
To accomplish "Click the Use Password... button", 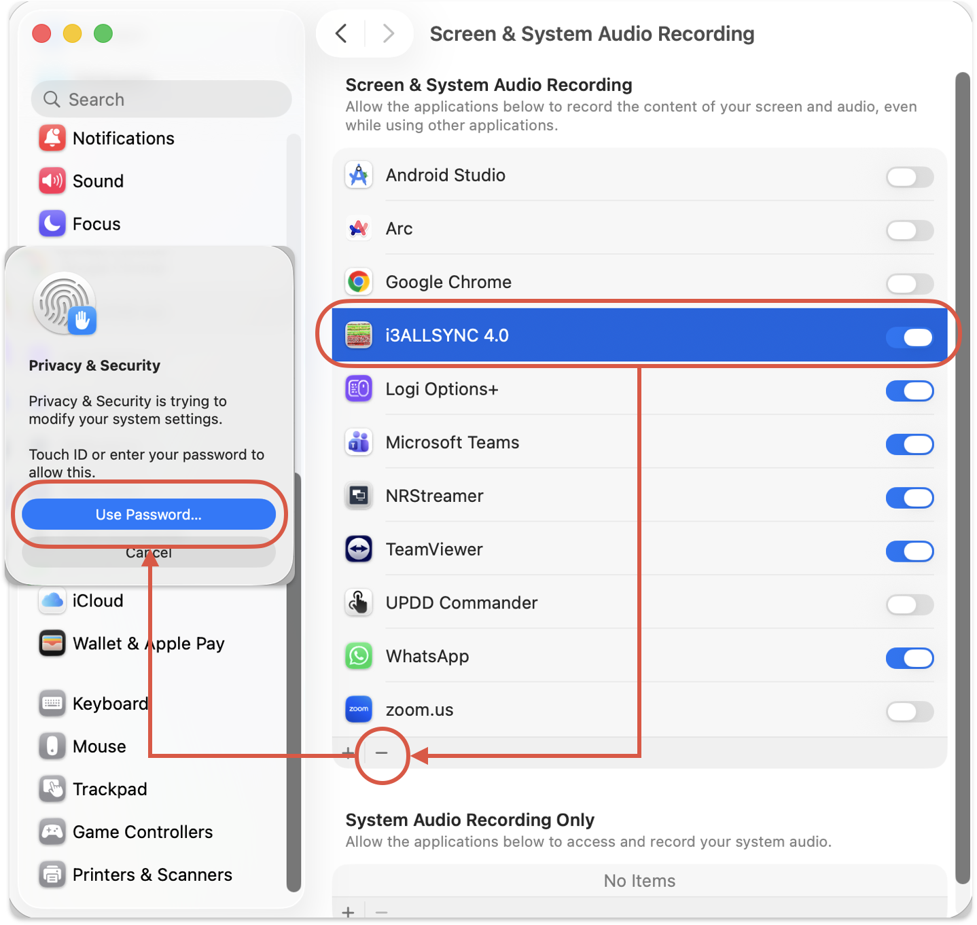I will pos(149,514).
